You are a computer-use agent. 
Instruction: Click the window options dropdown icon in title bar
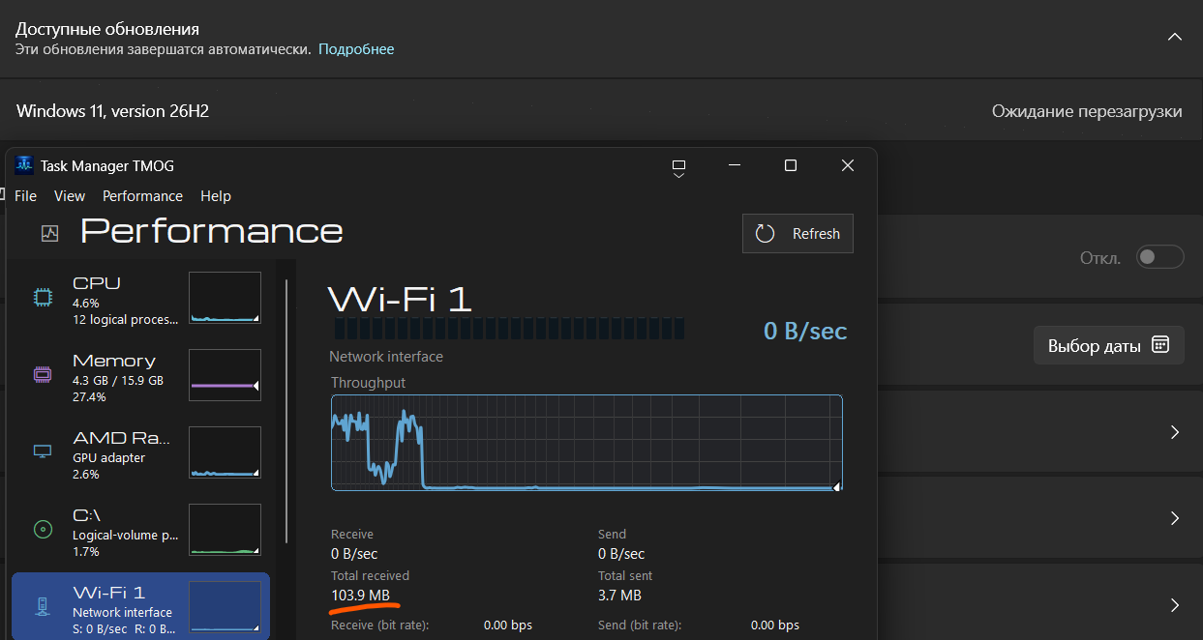pos(678,168)
